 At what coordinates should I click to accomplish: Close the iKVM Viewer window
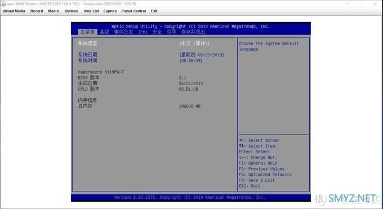375,4
